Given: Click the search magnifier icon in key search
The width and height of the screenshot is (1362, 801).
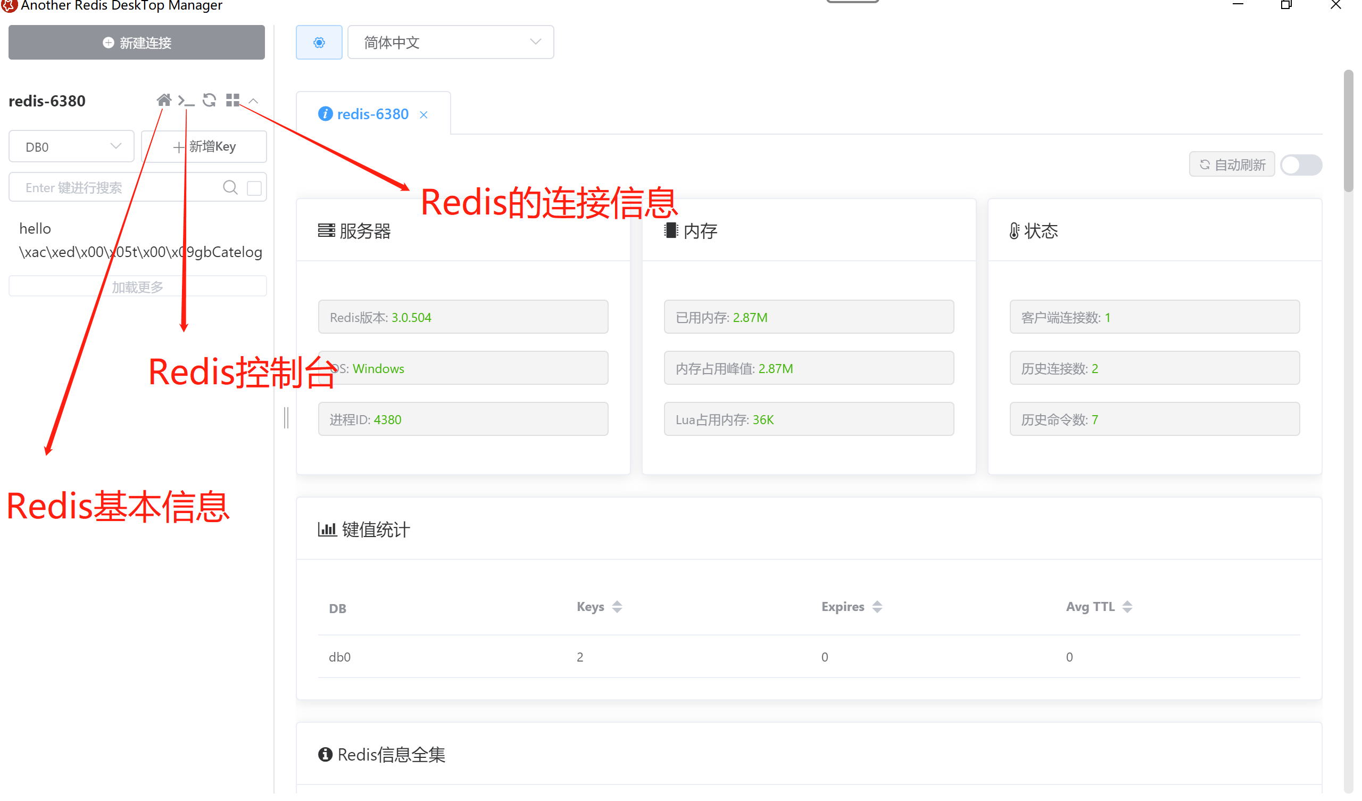Looking at the screenshot, I should [231, 188].
